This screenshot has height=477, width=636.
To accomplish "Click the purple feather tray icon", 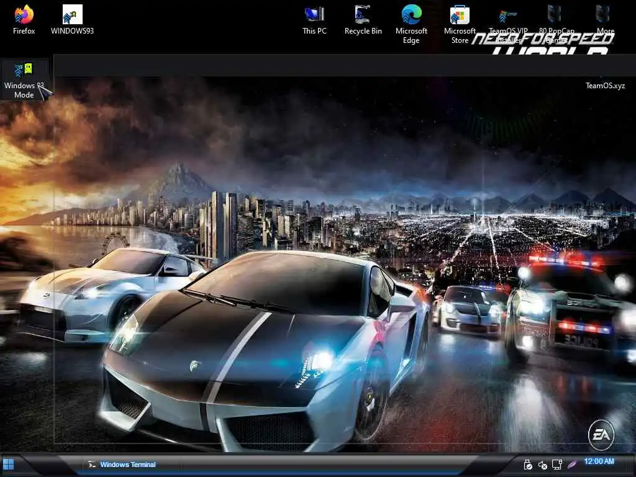I will click(572, 464).
